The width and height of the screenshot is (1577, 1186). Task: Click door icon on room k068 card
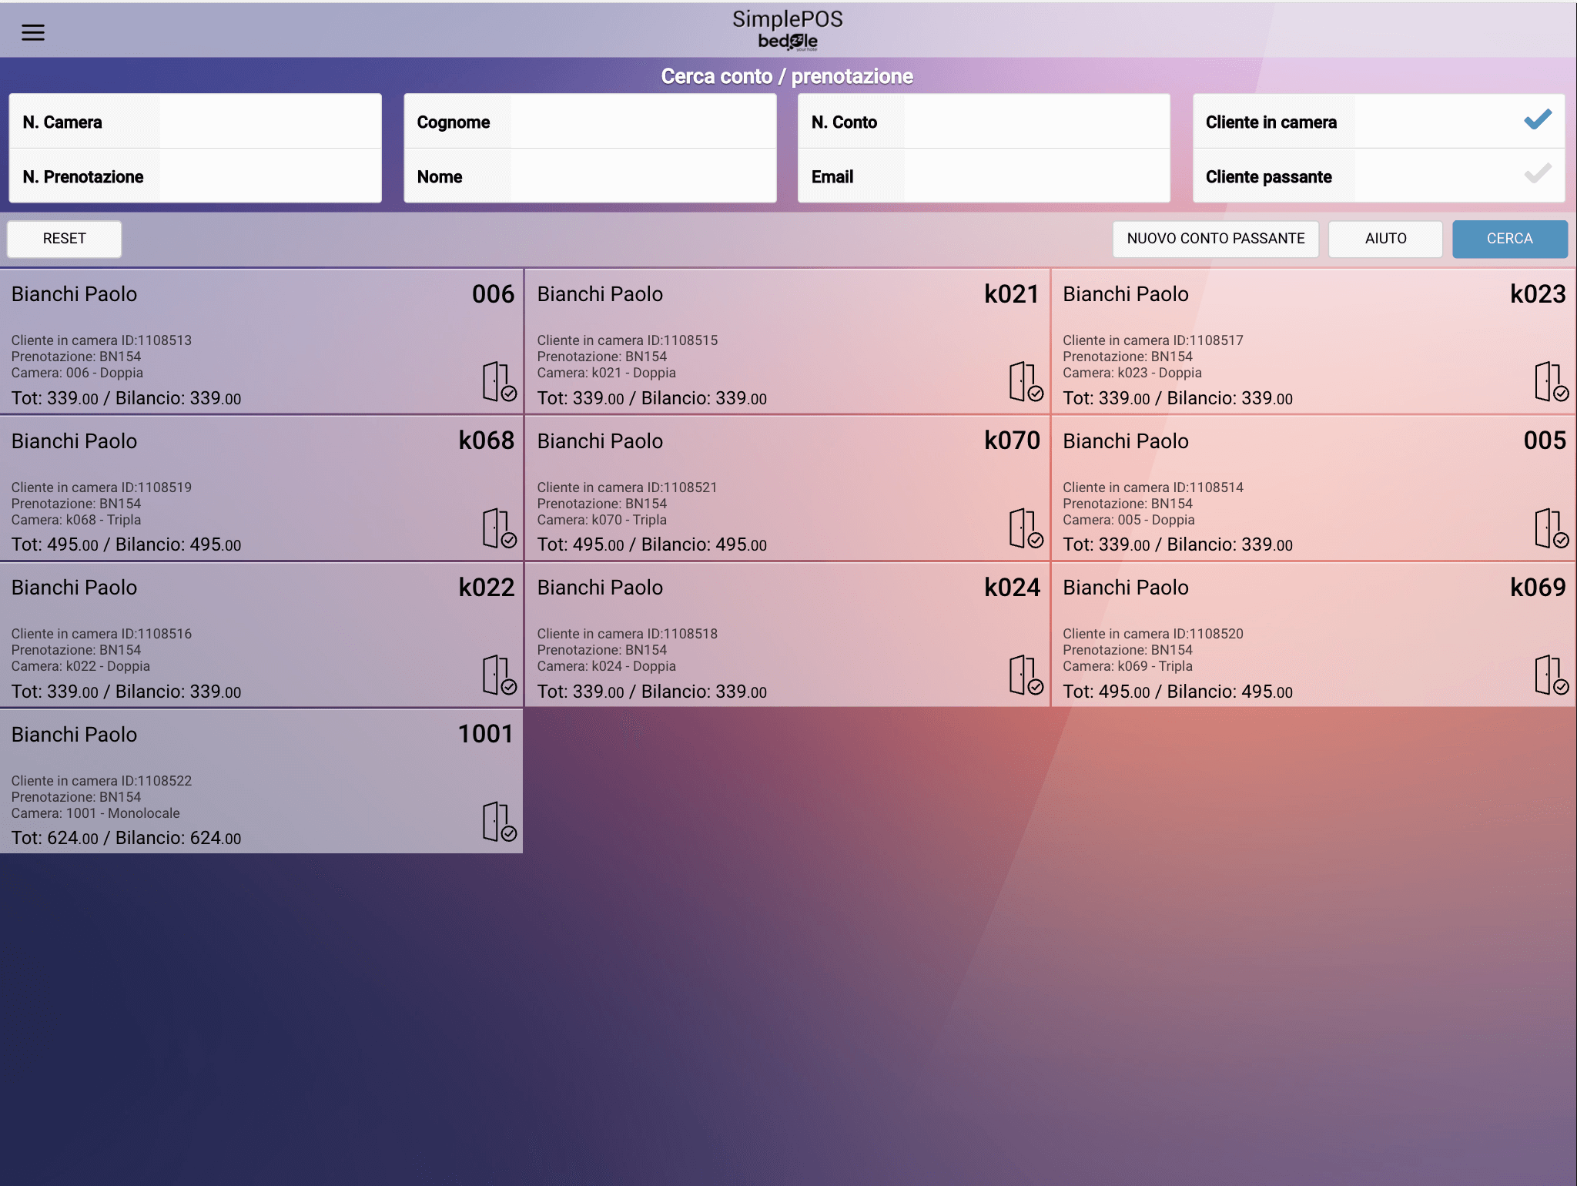point(499,528)
